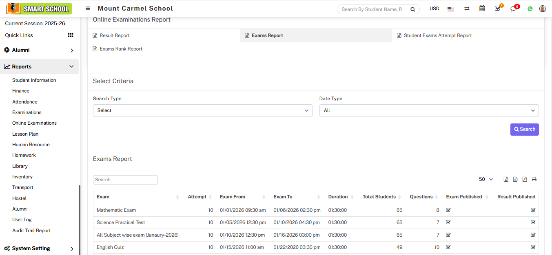The image size is (552, 255).
Task: Click the Print icon above the exams table
Action: click(x=534, y=179)
